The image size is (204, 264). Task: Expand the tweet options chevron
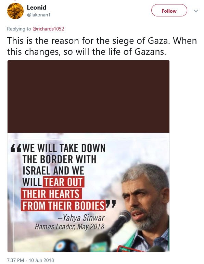coord(196,11)
